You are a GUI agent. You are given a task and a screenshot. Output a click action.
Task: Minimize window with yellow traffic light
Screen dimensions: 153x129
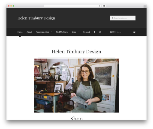11,6
